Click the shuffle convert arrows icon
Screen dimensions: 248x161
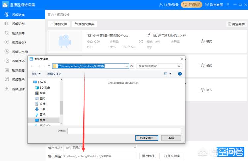click(x=141, y=41)
